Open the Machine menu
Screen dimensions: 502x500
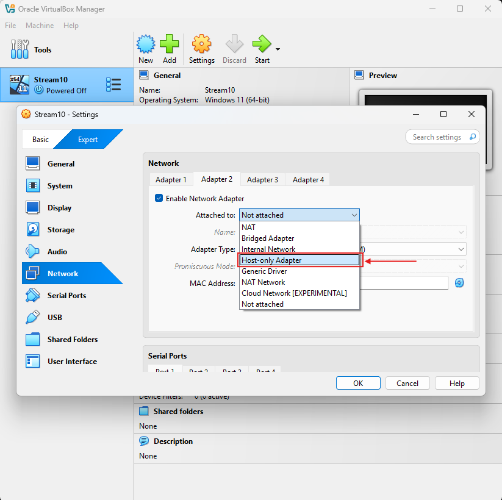click(x=40, y=26)
